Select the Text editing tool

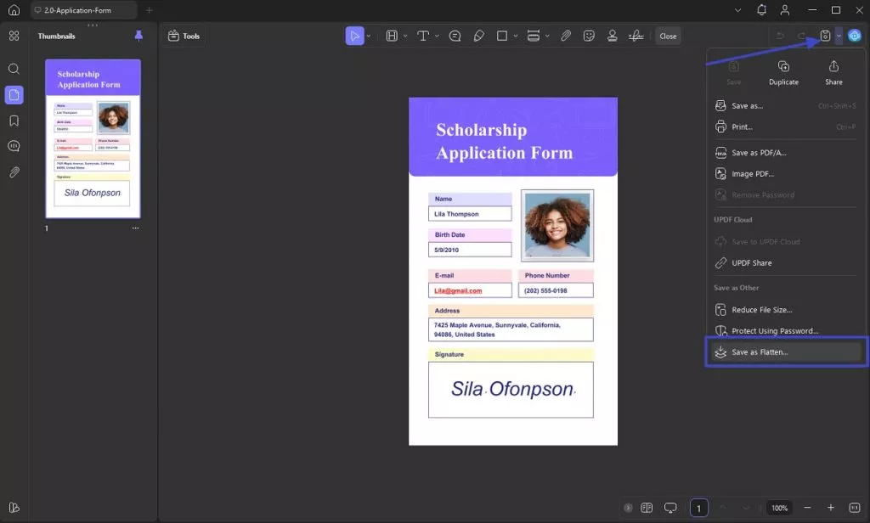coord(423,35)
